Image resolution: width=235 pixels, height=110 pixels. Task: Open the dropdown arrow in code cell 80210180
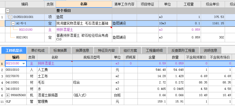24,64
